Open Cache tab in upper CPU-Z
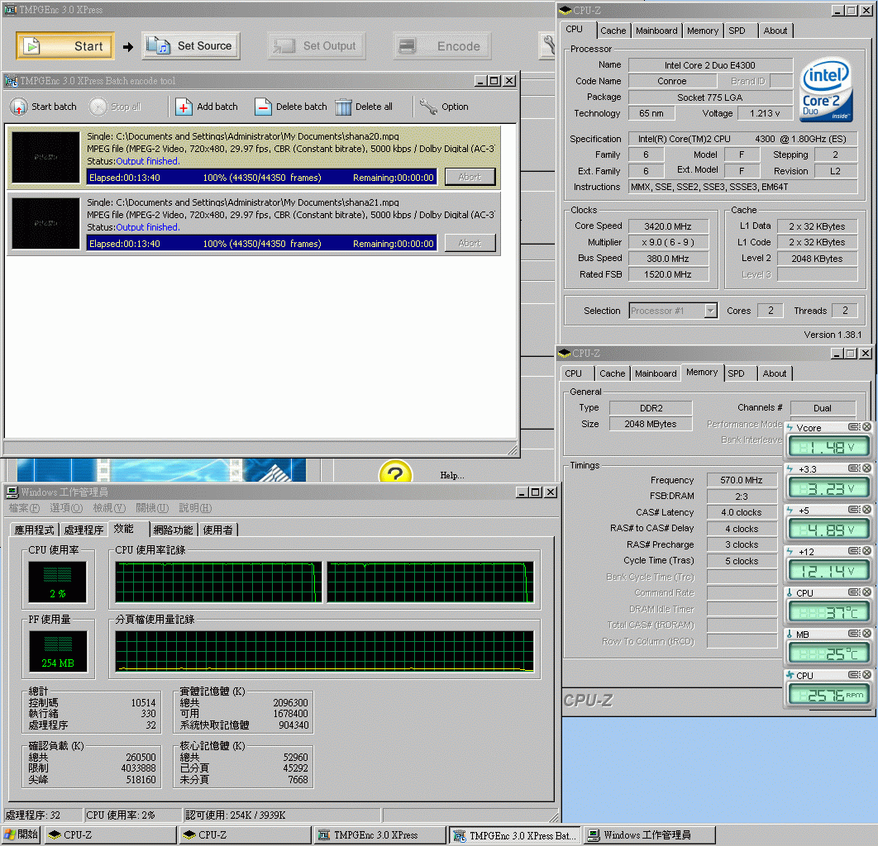 point(613,31)
